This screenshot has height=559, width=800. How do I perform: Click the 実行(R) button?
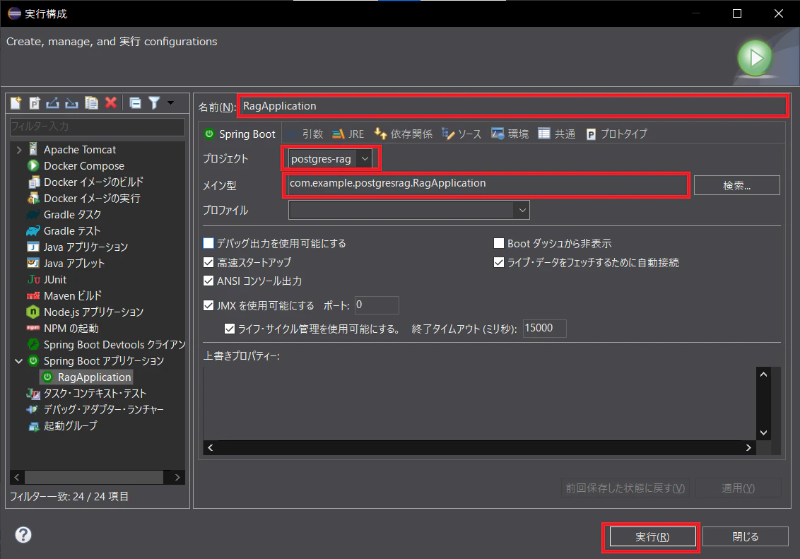[652, 536]
